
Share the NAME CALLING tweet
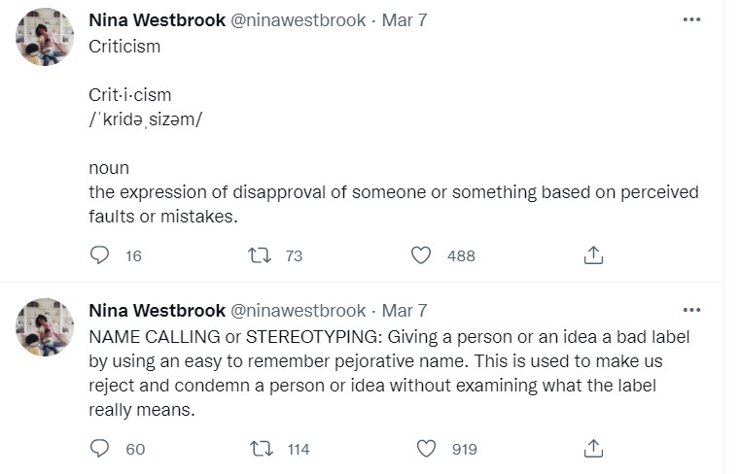click(594, 449)
